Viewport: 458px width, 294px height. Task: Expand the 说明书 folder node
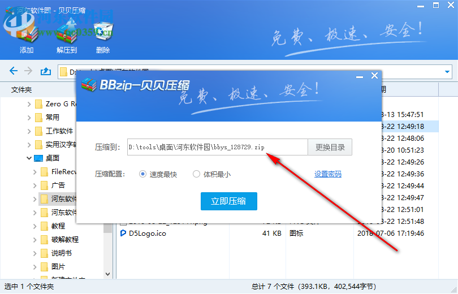(34, 253)
